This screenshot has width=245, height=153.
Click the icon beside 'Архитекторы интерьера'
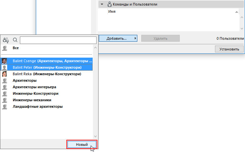tap(5, 87)
